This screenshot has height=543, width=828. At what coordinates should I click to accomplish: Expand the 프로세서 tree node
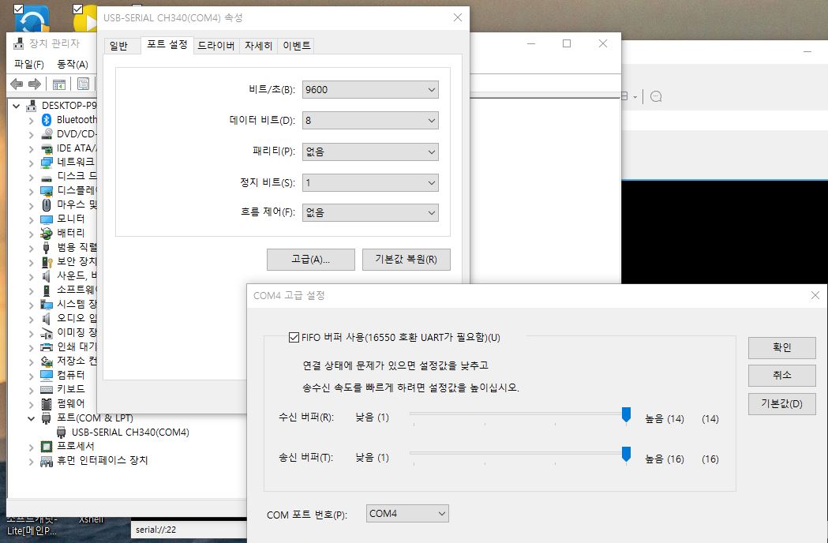(x=31, y=447)
